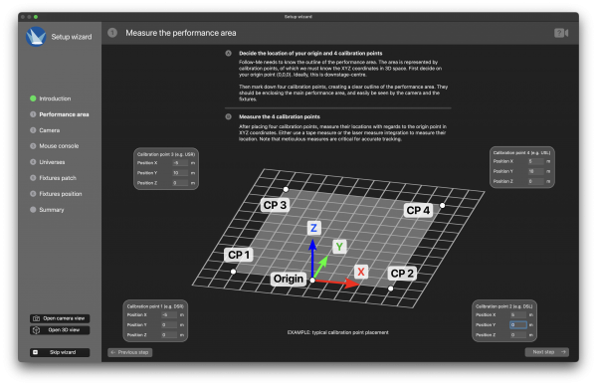Edit calibration point 2 Position X field
The image size is (597, 386).
pyautogui.click(x=518, y=315)
